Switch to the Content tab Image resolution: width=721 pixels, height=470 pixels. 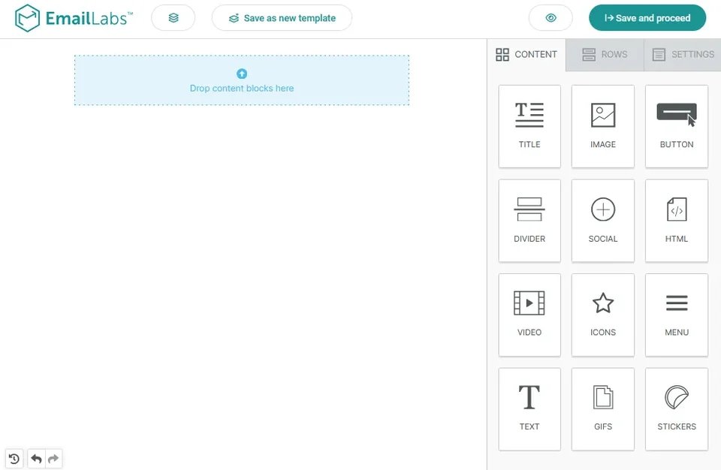pyautogui.click(x=526, y=55)
